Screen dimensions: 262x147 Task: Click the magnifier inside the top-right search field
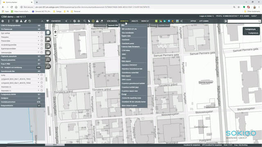[x=259, y=21]
